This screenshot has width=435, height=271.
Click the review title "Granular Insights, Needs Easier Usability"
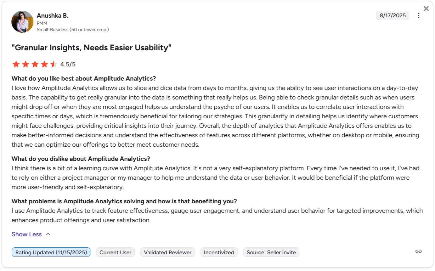pyautogui.click(x=91, y=48)
